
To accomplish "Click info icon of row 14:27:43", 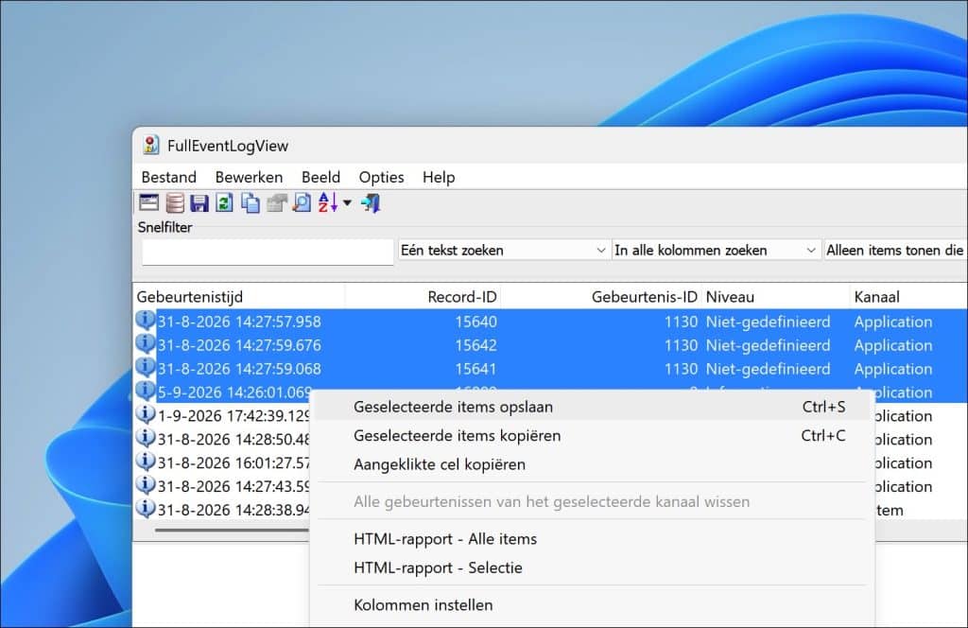I will click(146, 485).
